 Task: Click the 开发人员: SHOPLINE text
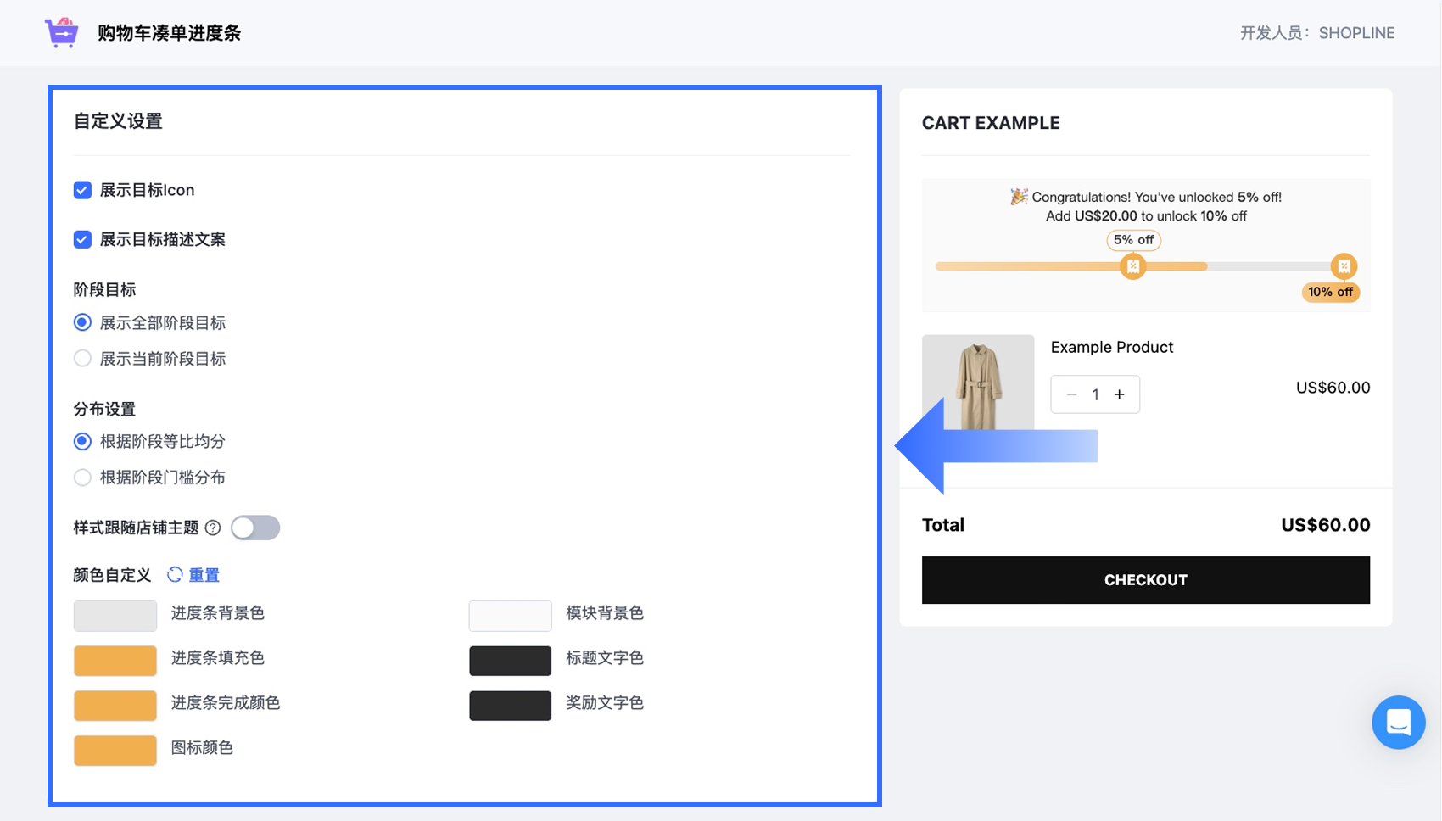(x=1317, y=33)
